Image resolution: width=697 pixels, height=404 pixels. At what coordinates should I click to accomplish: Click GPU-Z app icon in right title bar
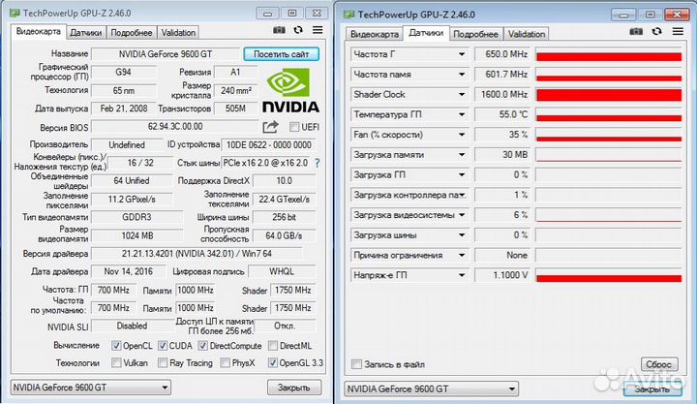pos(348,15)
